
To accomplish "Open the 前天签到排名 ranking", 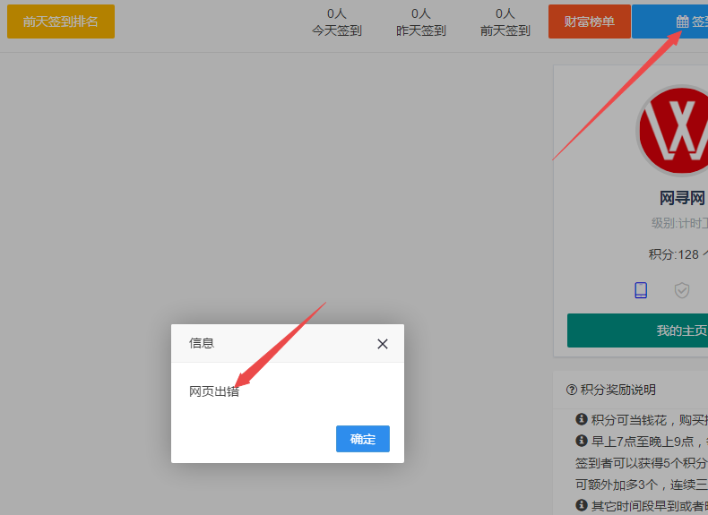I will click(61, 21).
